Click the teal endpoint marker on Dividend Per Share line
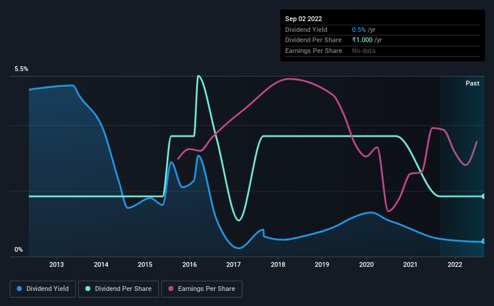Image resolution: width=494 pixels, height=306 pixels. pyautogui.click(x=483, y=196)
